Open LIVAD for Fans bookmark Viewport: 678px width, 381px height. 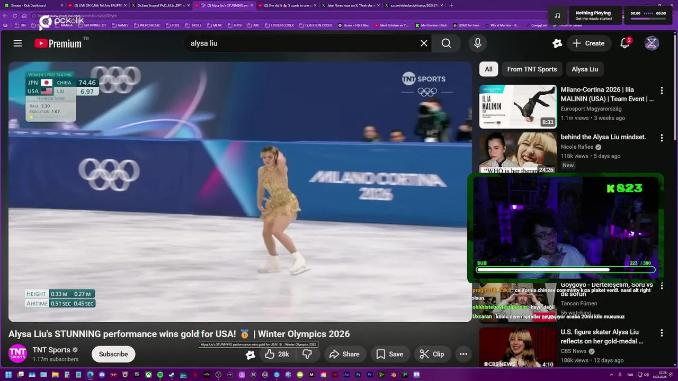(x=466, y=25)
